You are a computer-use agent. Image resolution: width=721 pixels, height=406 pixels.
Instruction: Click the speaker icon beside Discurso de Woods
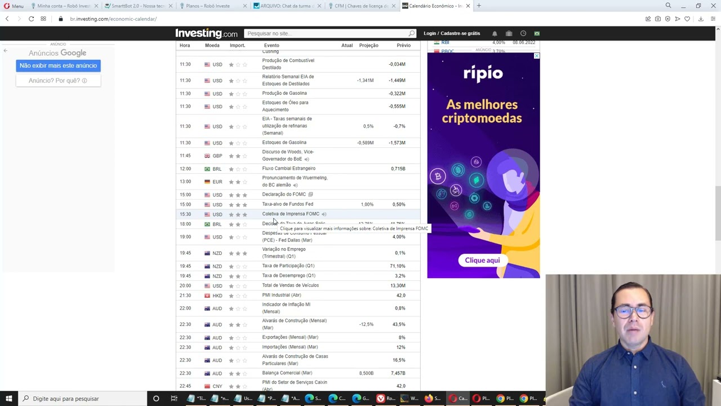click(306, 159)
